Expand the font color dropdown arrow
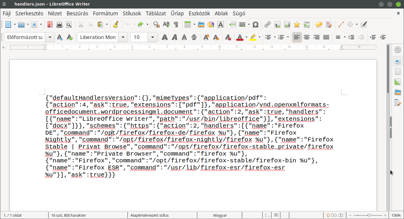This screenshot has width=404, height=219. (x=246, y=37)
